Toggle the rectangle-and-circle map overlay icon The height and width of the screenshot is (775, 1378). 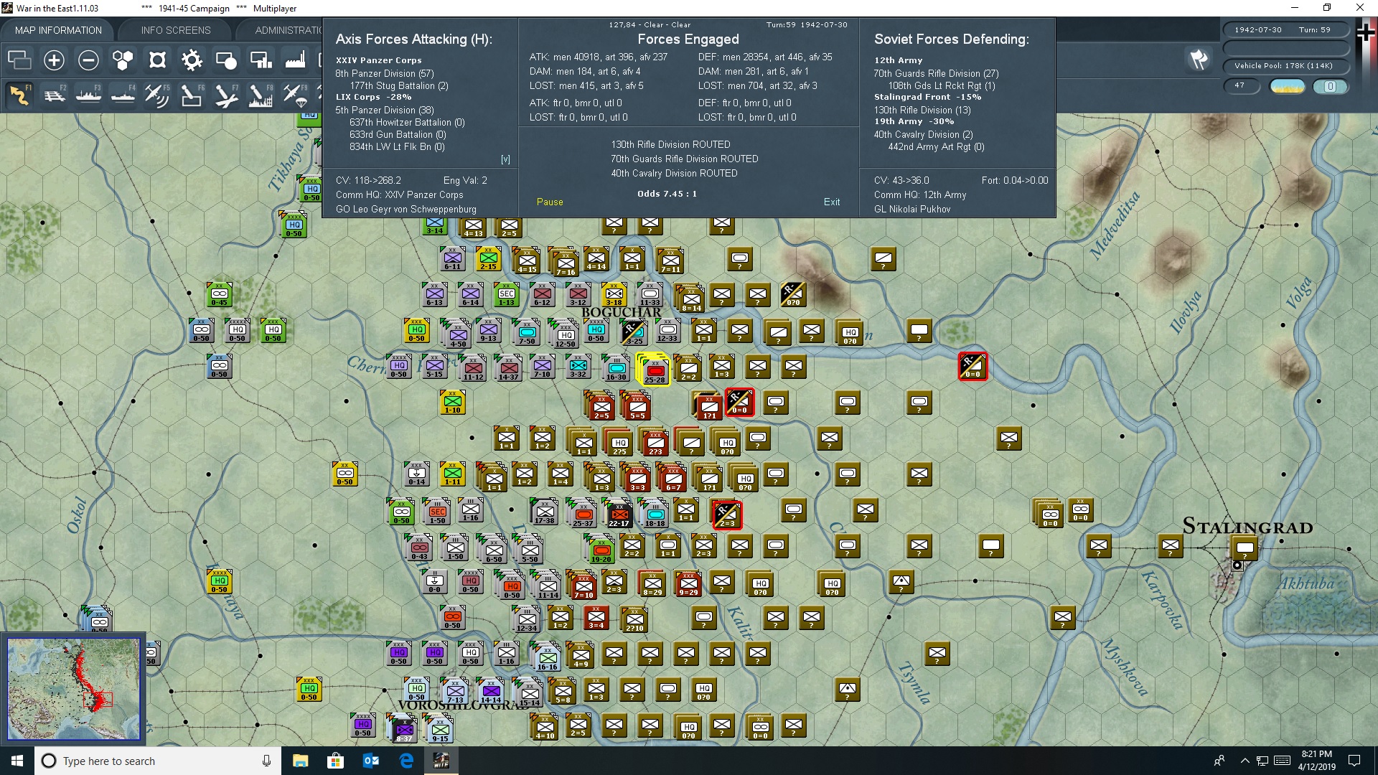point(226,60)
